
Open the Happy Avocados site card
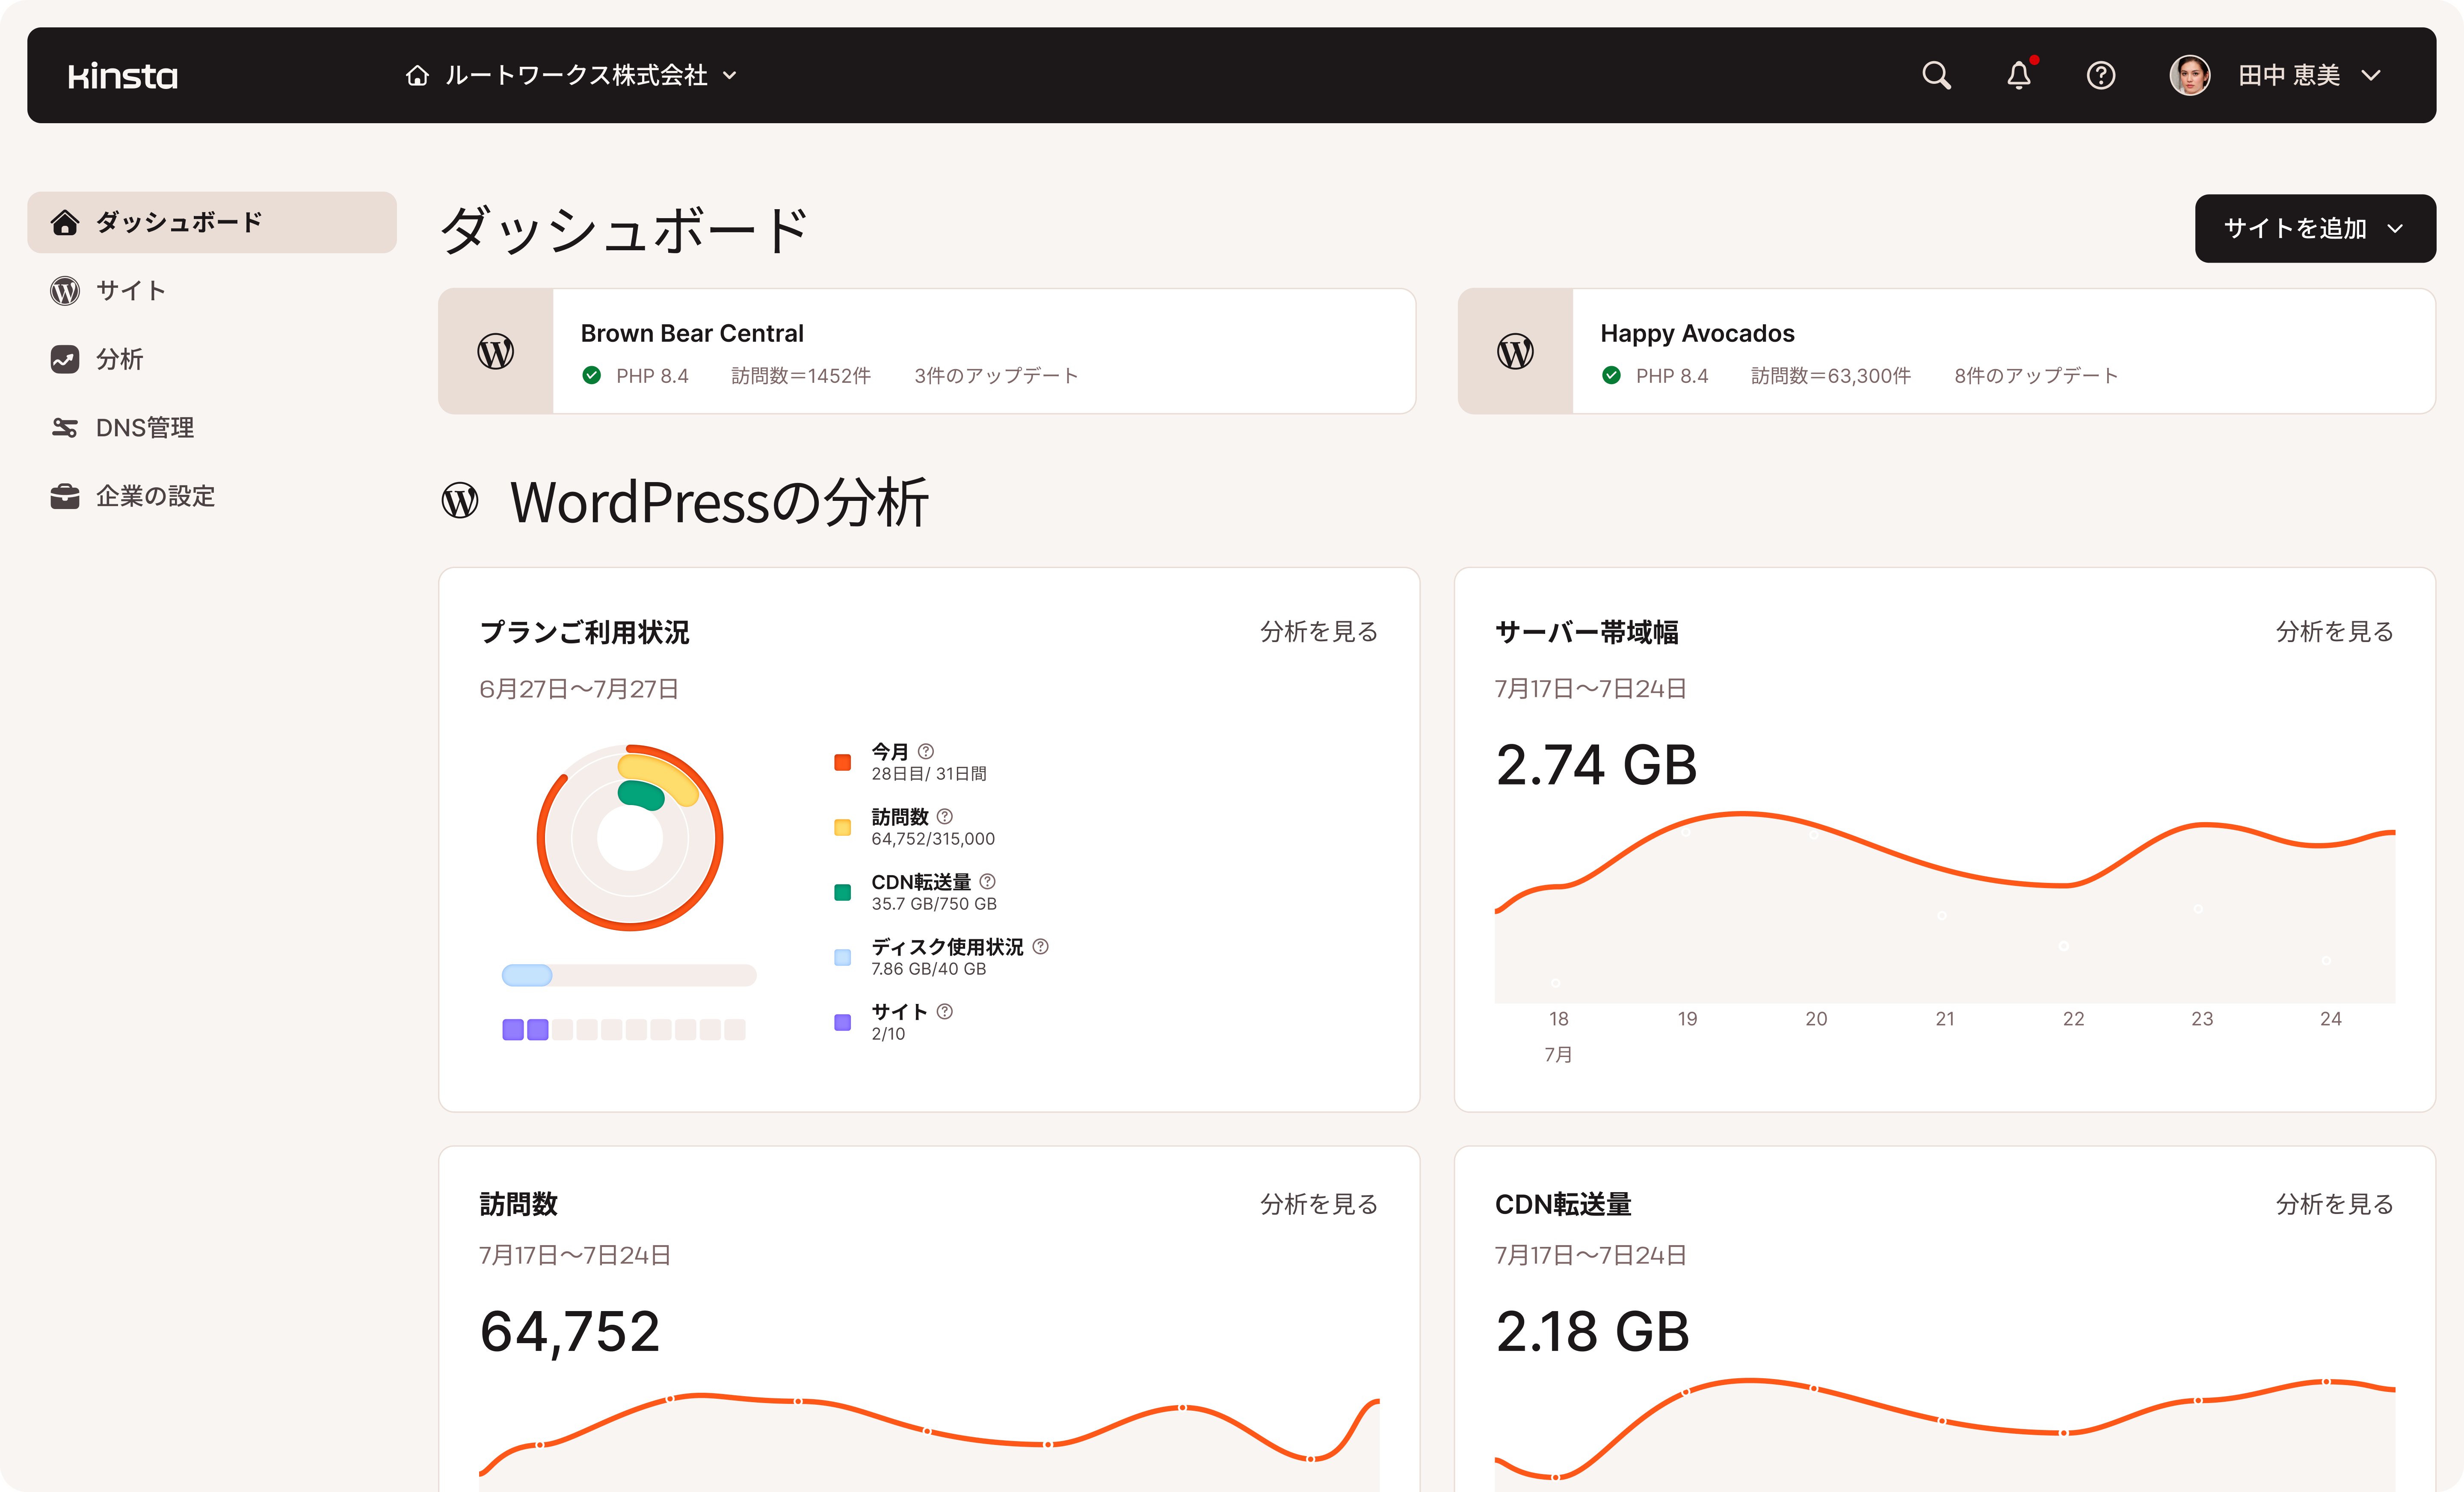1697,333
